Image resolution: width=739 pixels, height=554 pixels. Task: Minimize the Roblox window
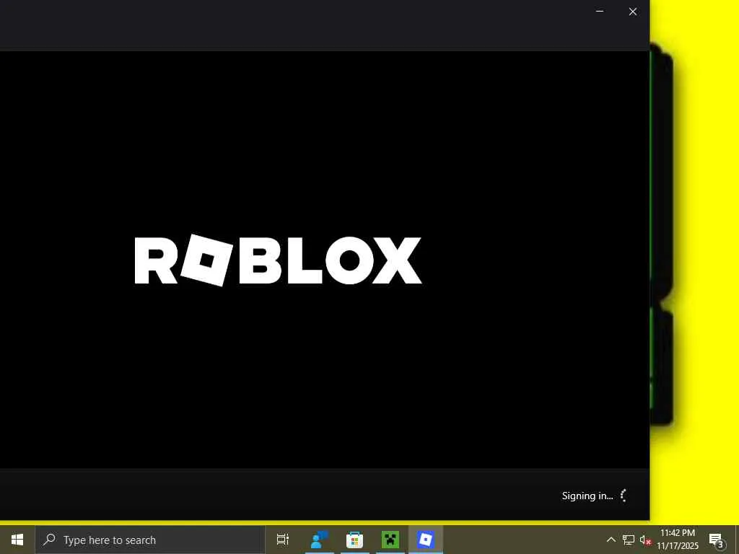pyautogui.click(x=600, y=12)
